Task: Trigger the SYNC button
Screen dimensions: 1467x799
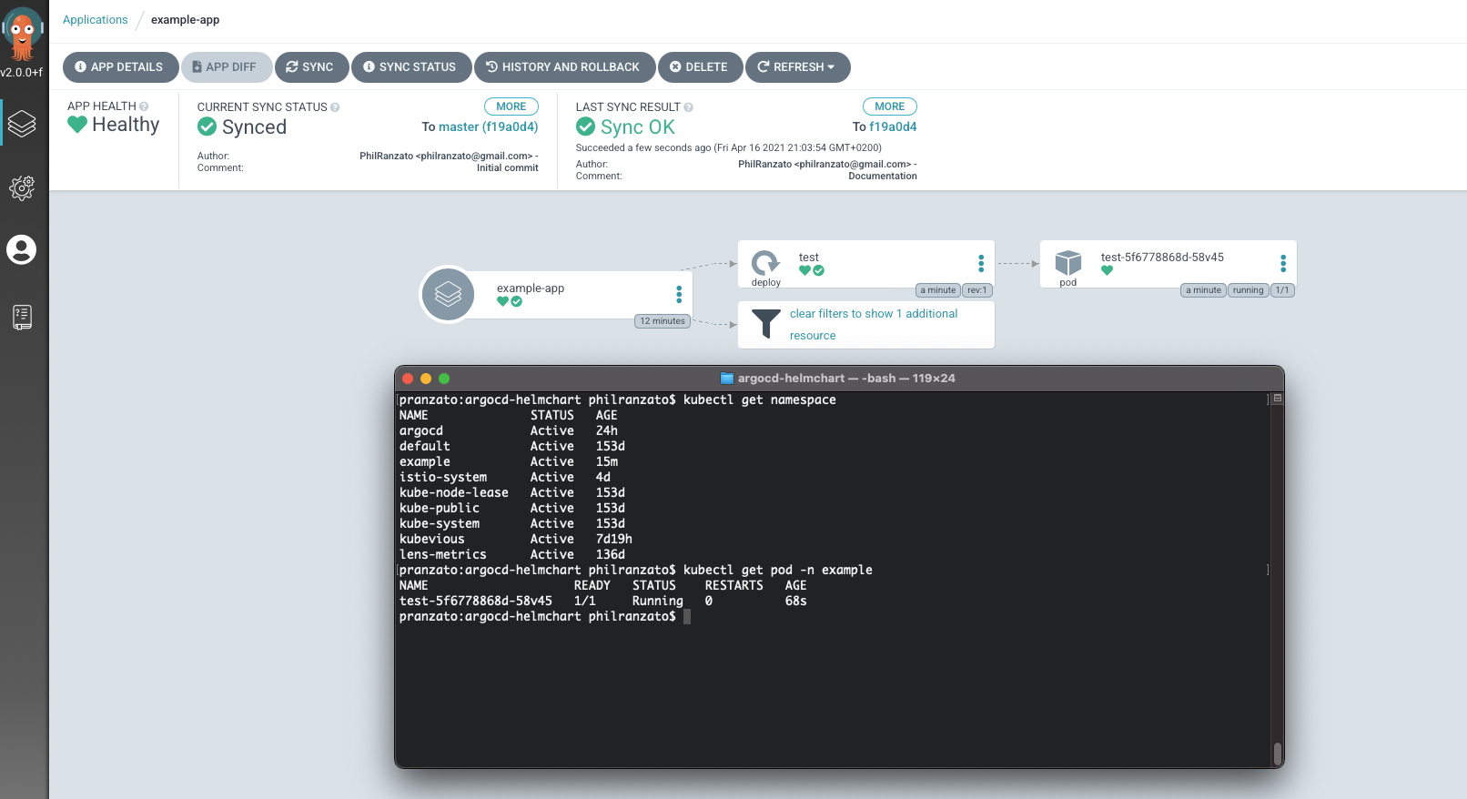Action: (x=311, y=67)
